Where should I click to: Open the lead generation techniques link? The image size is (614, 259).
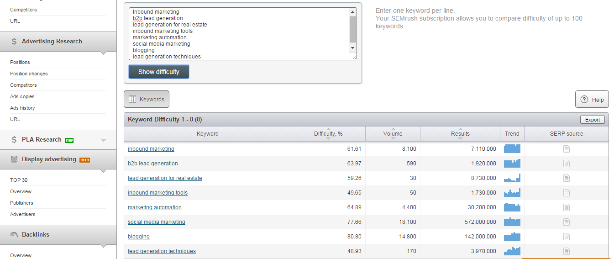(162, 251)
